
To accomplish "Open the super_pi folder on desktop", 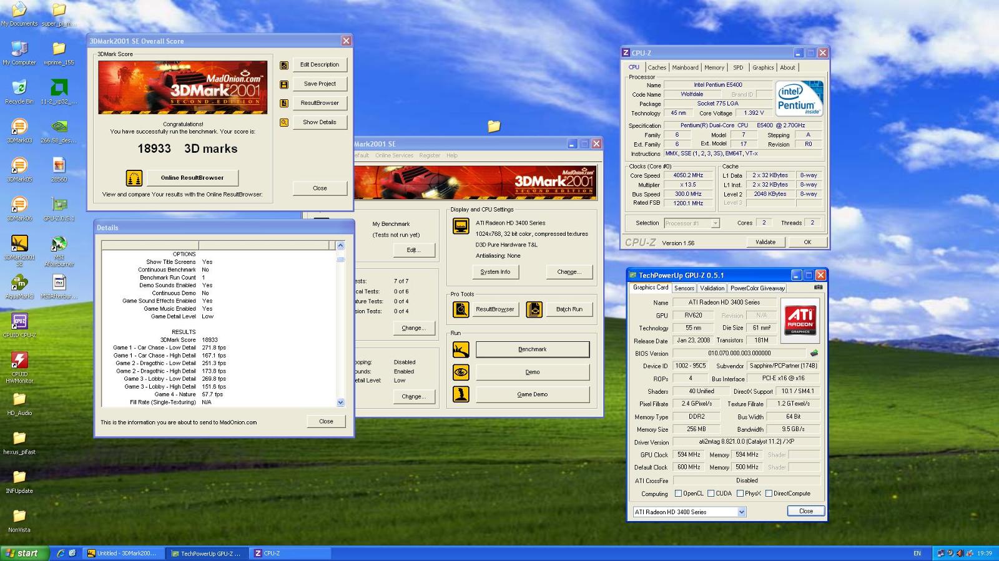I will tap(59, 12).
